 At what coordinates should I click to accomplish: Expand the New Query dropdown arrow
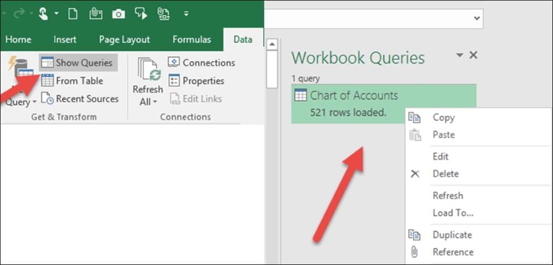[34, 102]
